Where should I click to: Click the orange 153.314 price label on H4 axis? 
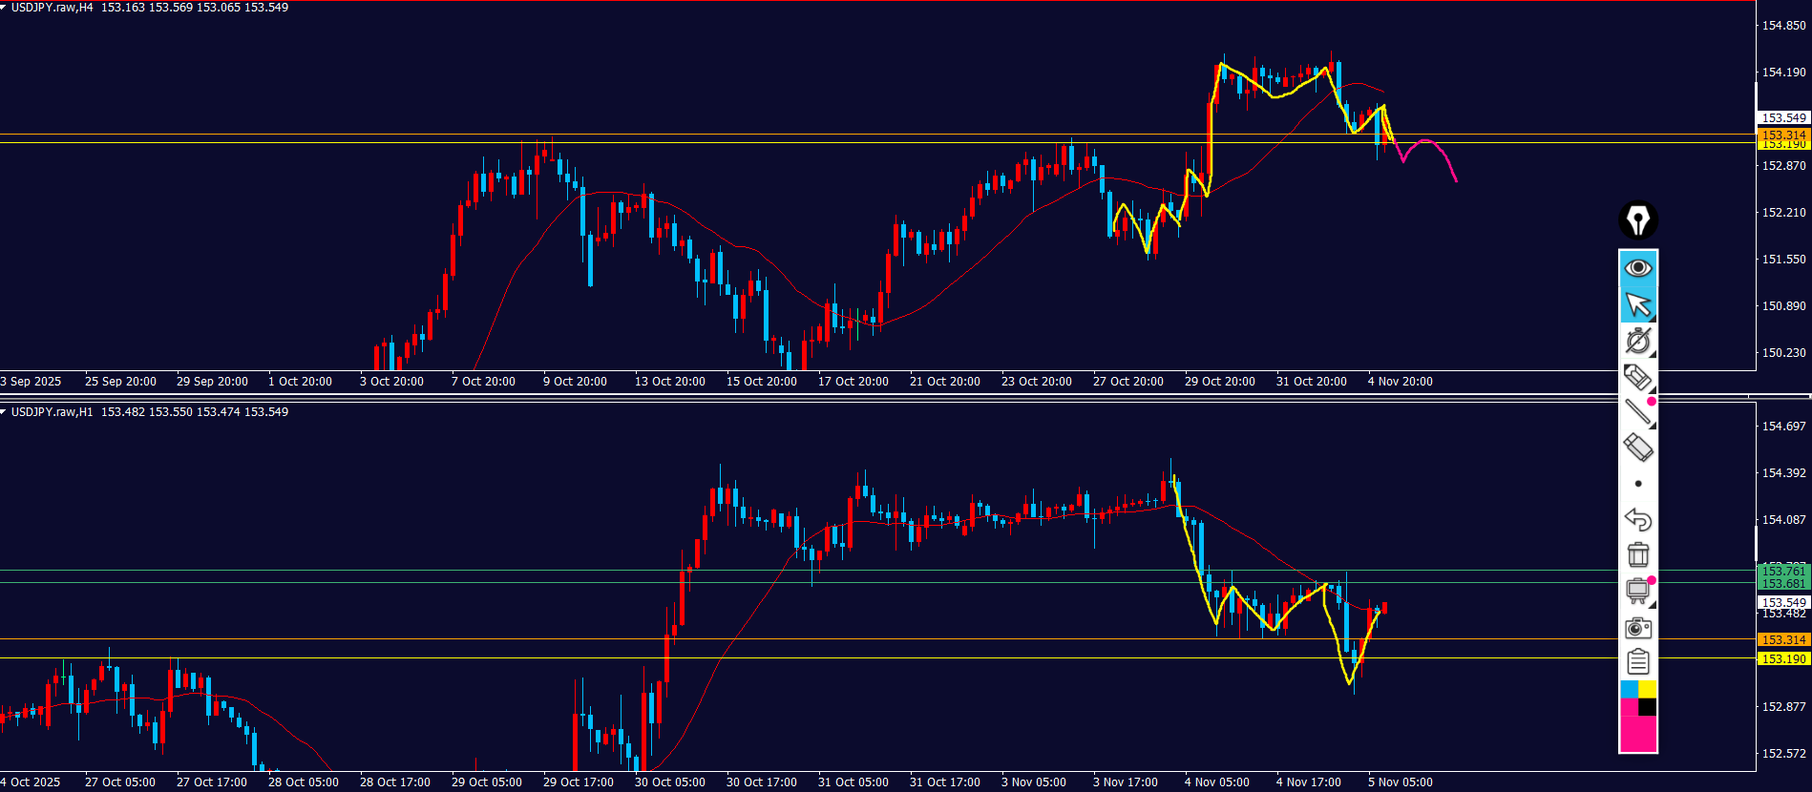pos(1782,135)
